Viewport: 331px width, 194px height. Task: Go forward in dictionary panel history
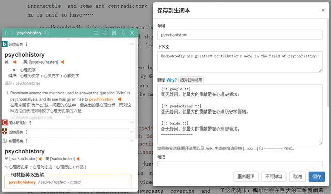coord(12,33)
